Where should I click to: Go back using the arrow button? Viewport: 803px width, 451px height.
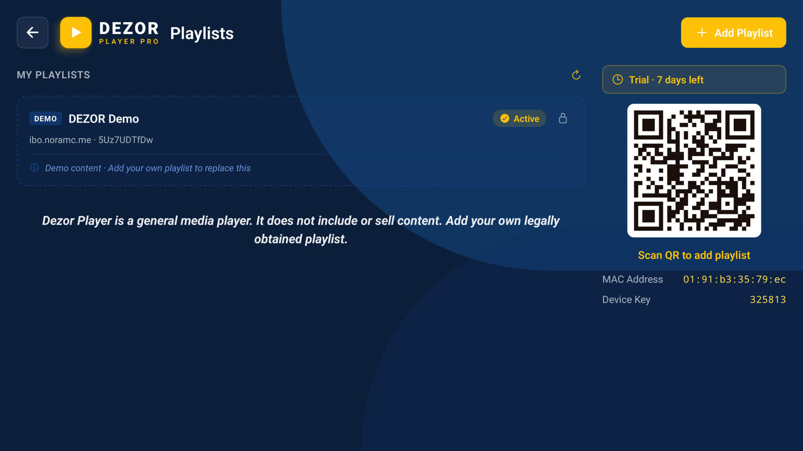(x=33, y=33)
